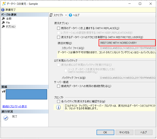The width and height of the screenshot is (157, 139).
Task: Toggle ソース データベースを復元中の状態にしておく checkbox
Action: click(66, 71)
